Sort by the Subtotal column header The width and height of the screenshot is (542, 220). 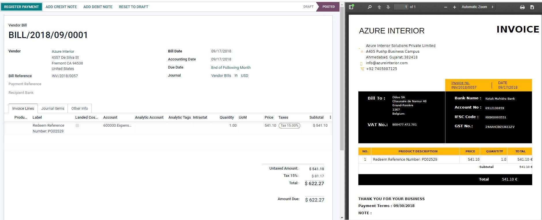(316, 117)
